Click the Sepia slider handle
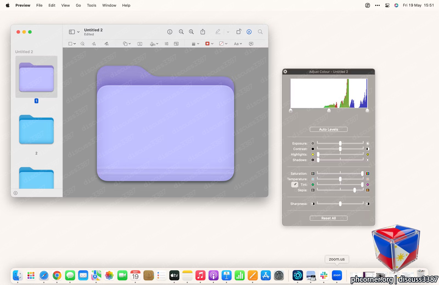The width and height of the screenshot is (439, 285). (x=354, y=190)
